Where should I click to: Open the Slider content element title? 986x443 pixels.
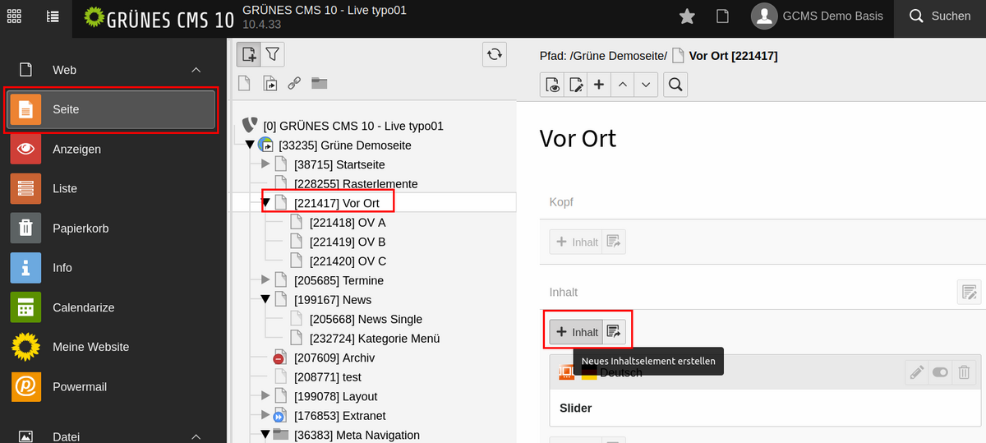point(575,408)
